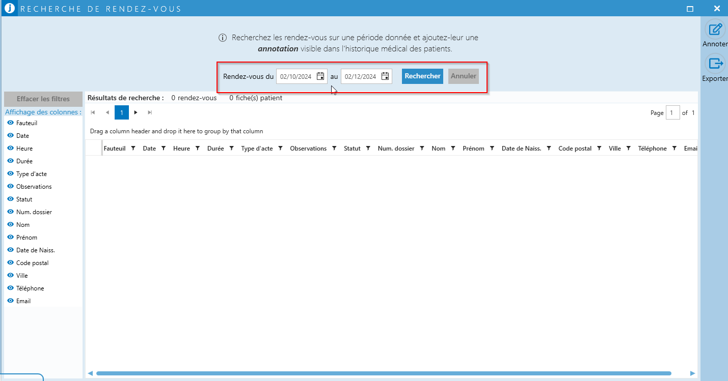Go to the next results page
728x381 pixels.
(x=136, y=112)
